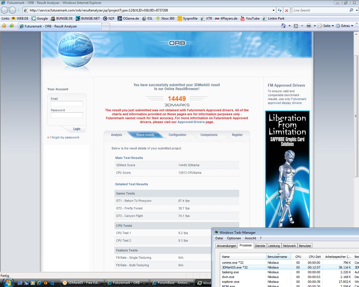359x287 pixels.
Task: Open Datei menu in Task-Manager
Action: pyautogui.click(x=219, y=238)
